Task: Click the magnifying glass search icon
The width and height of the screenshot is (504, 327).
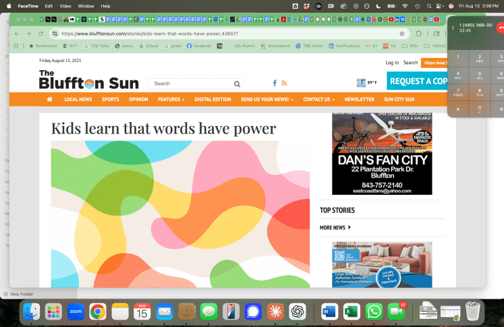Action: point(237,84)
